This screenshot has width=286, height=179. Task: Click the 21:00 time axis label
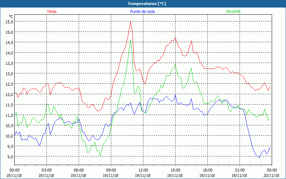pos(240,170)
